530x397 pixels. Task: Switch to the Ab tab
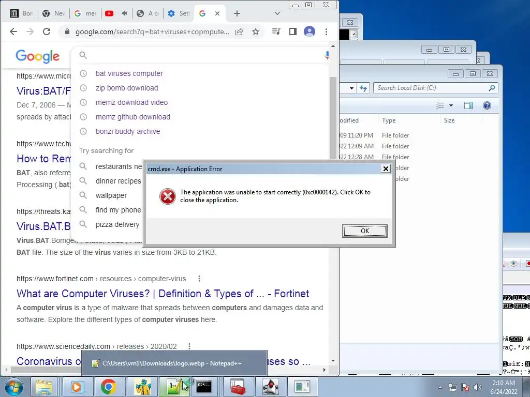[148, 13]
